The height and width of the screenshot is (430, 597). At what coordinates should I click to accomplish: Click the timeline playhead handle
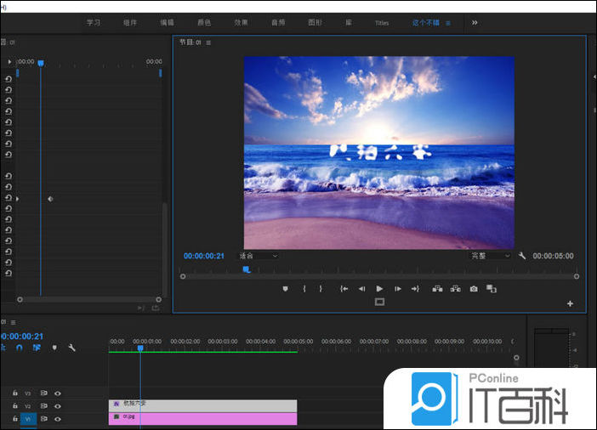tap(140, 348)
